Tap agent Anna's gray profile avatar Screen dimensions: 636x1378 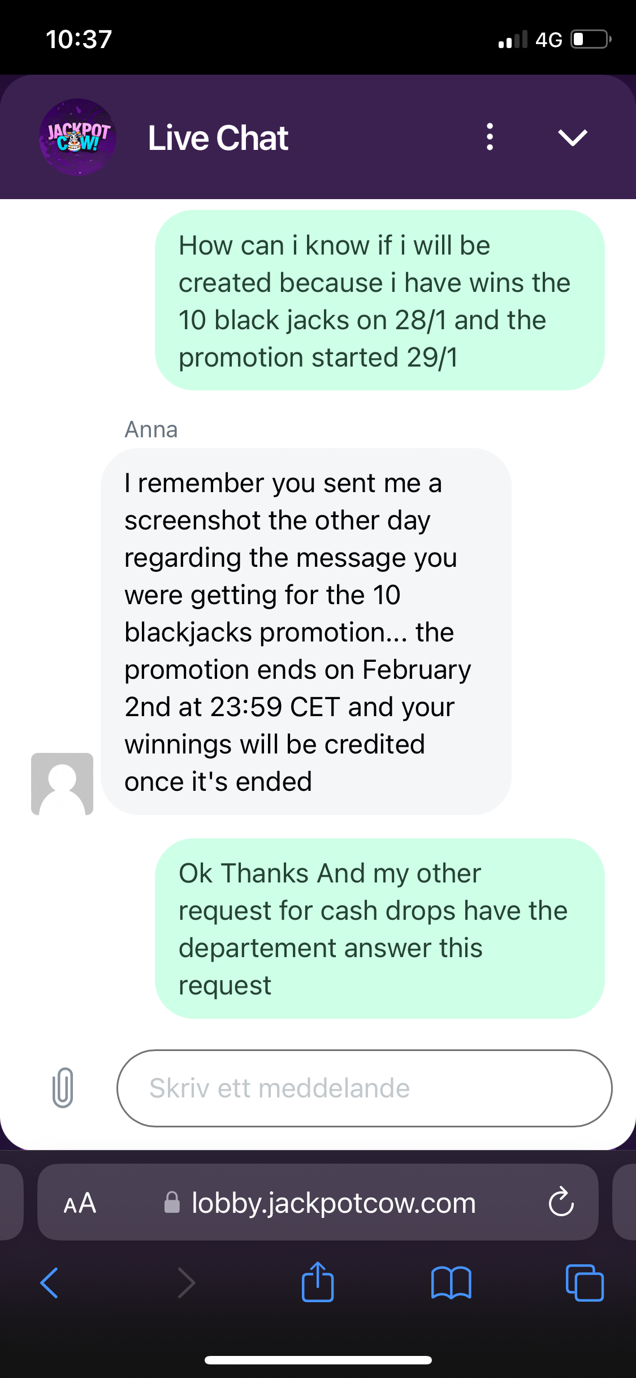62,783
